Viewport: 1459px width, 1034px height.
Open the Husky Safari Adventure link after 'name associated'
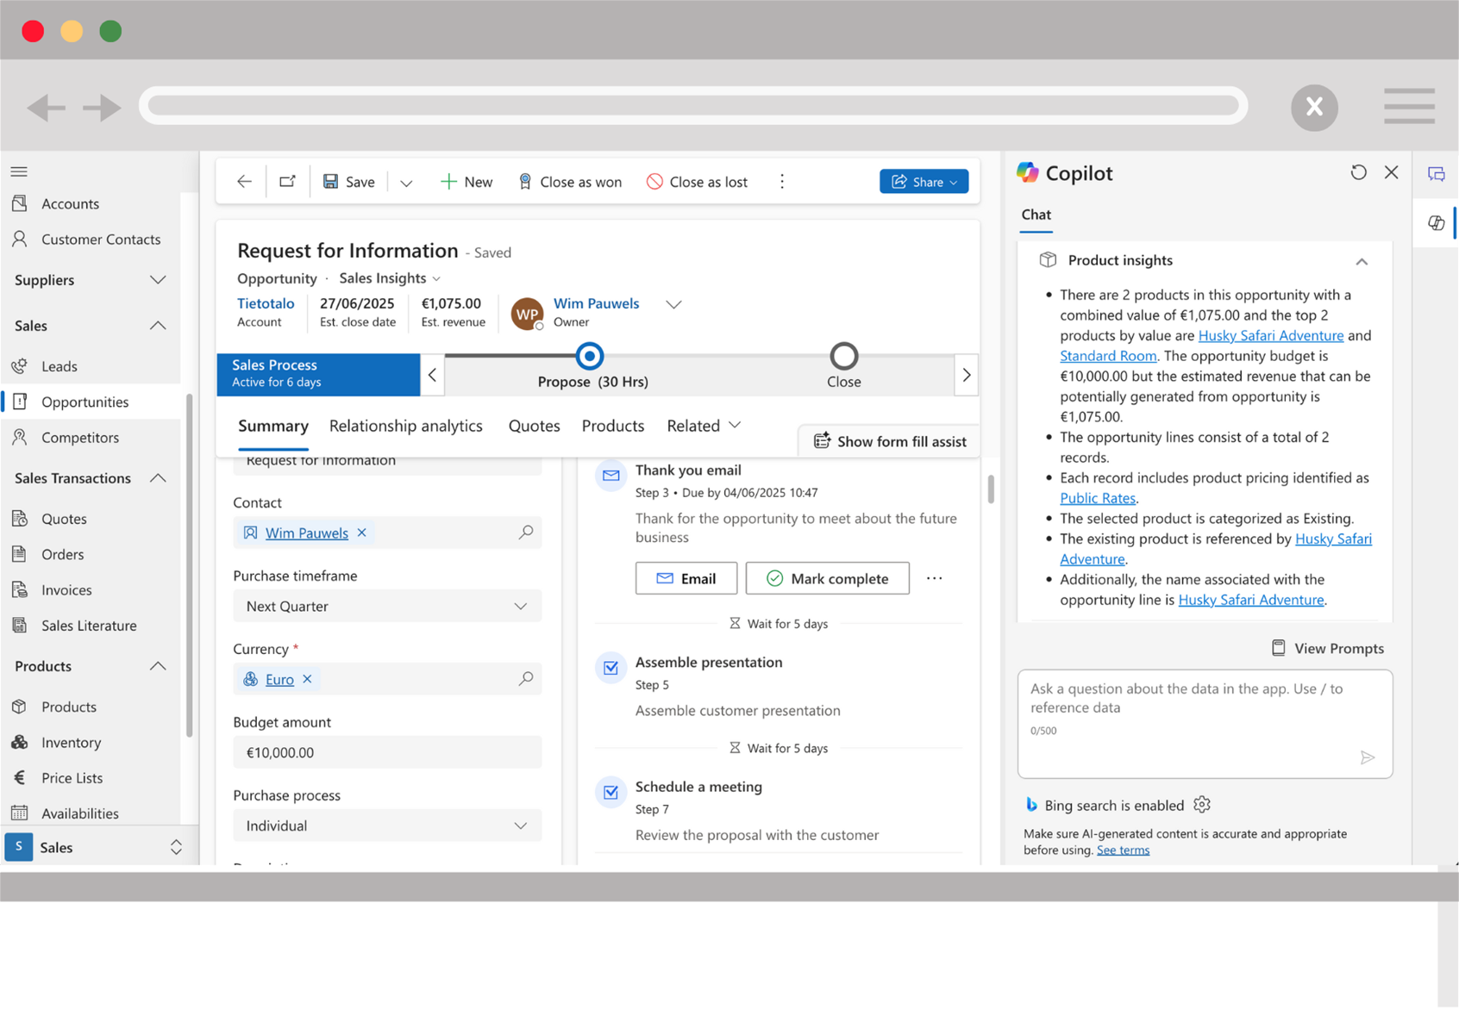pos(1251,600)
